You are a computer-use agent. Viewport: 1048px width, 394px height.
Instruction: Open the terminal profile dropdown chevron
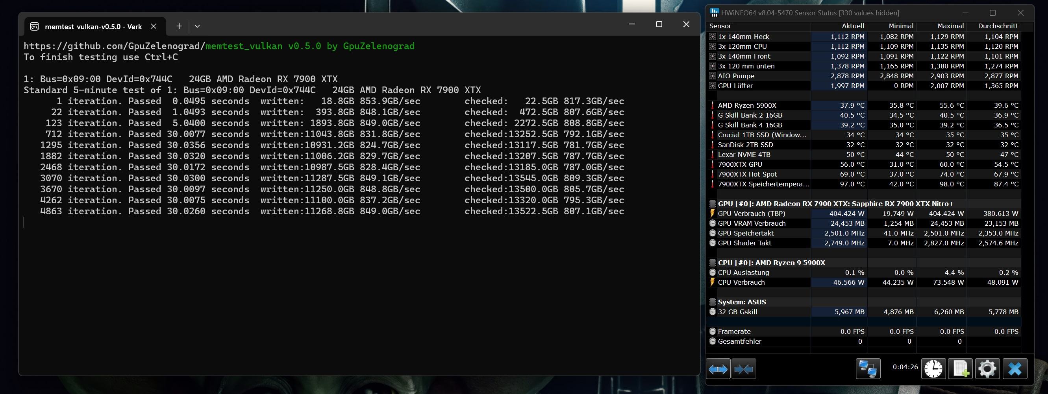(x=197, y=26)
